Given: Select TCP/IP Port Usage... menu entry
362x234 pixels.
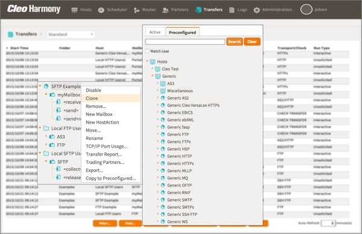Looking at the screenshot, I should coord(111,147).
